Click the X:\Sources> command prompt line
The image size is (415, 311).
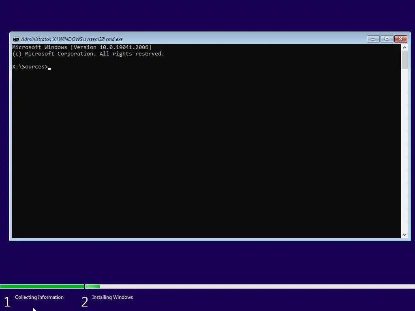click(32, 67)
